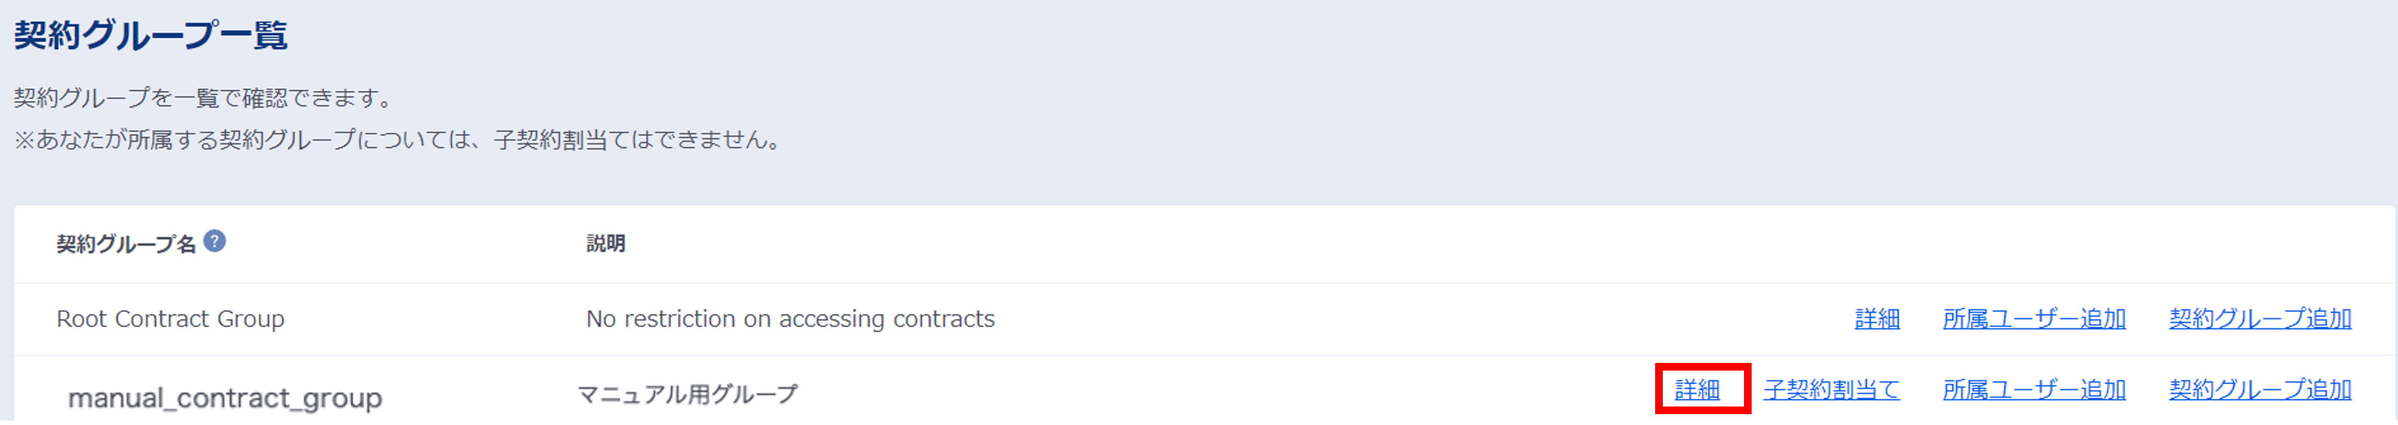2398x425 pixels.
Task: Click 所属ユーザー追加 in manual_contract_group row
Action: click(2033, 390)
